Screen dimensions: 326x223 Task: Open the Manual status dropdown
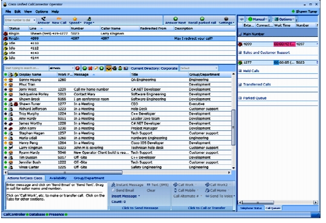(258, 19)
